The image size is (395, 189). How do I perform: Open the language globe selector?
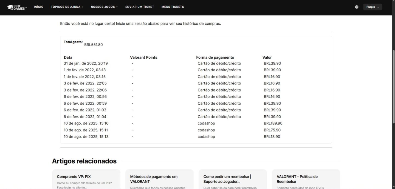[x=357, y=7]
